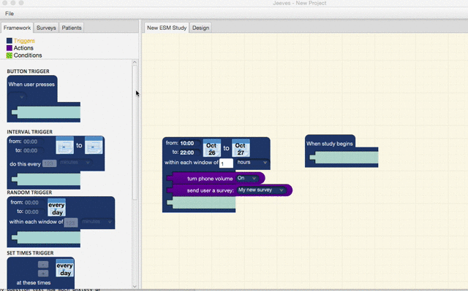Click the dark blue Triggers color square
Screen dimensions: 468x291
pyautogui.click(x=10, y=41)
